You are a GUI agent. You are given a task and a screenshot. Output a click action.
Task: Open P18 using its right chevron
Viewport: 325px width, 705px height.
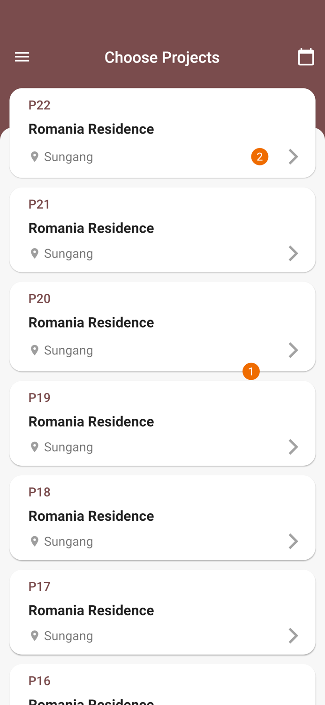293,541
